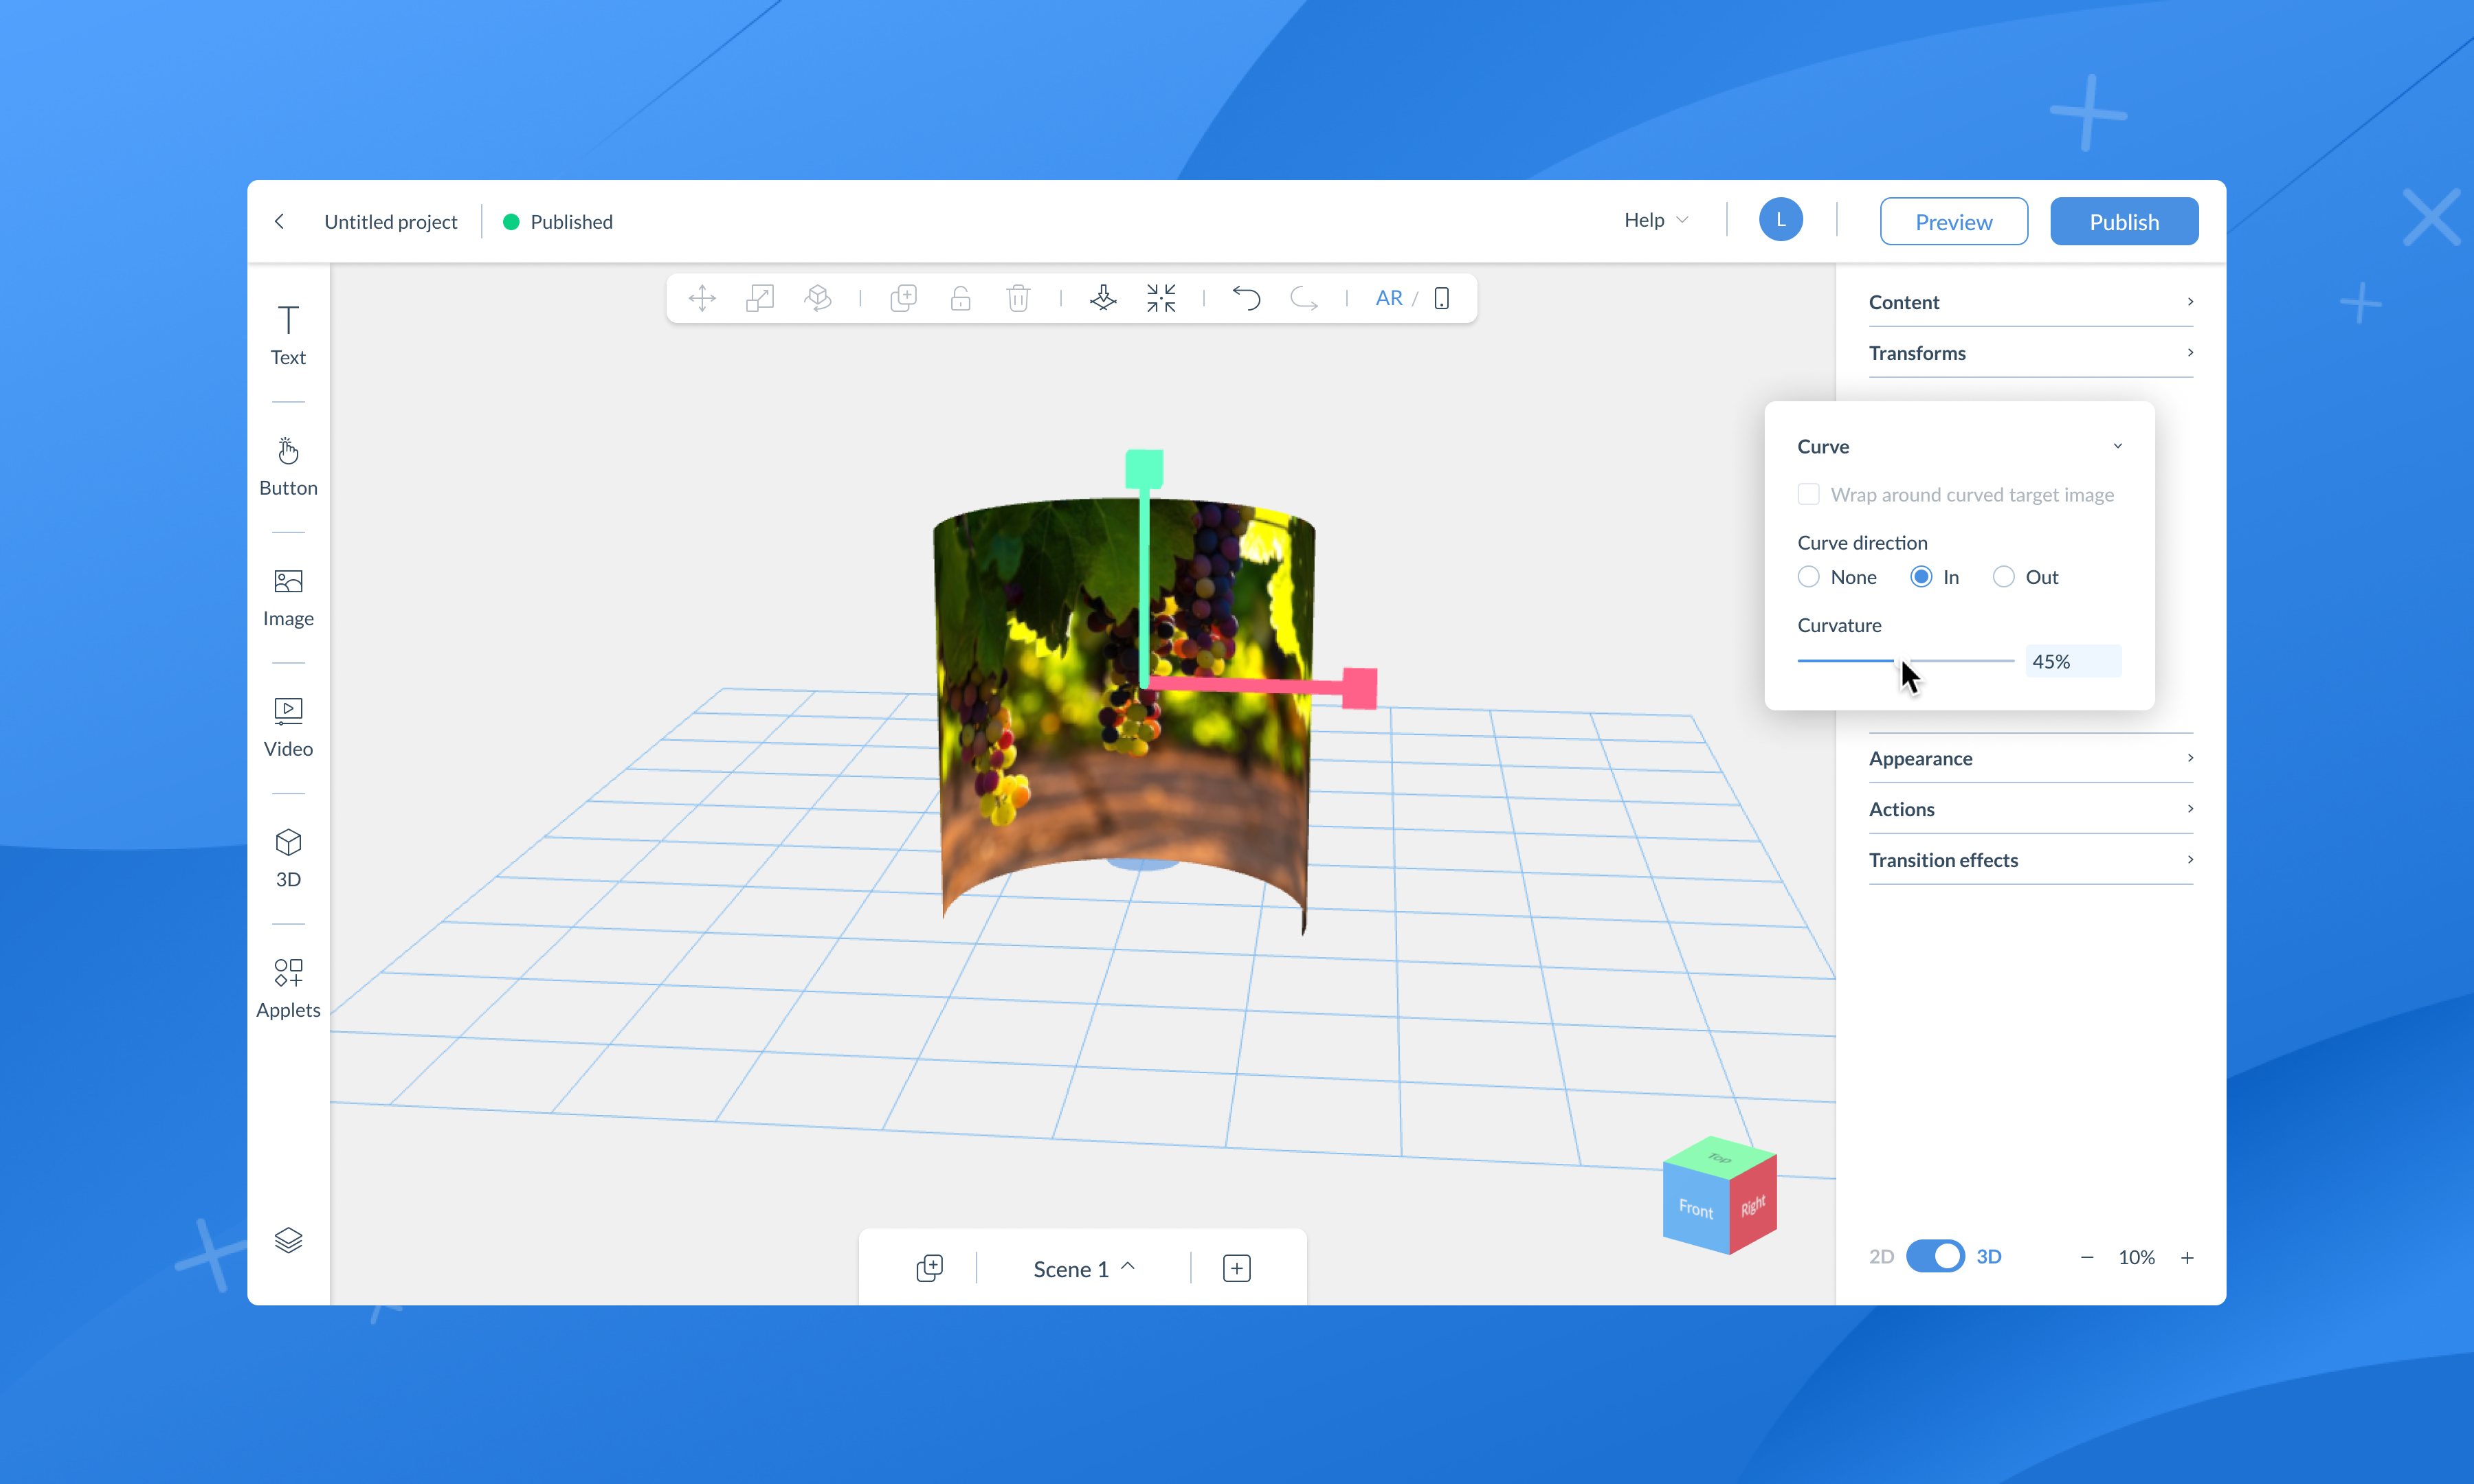Select the rotate transform tool
The width and height of the screenshot is (2474, 1484).
click(818, 298)
